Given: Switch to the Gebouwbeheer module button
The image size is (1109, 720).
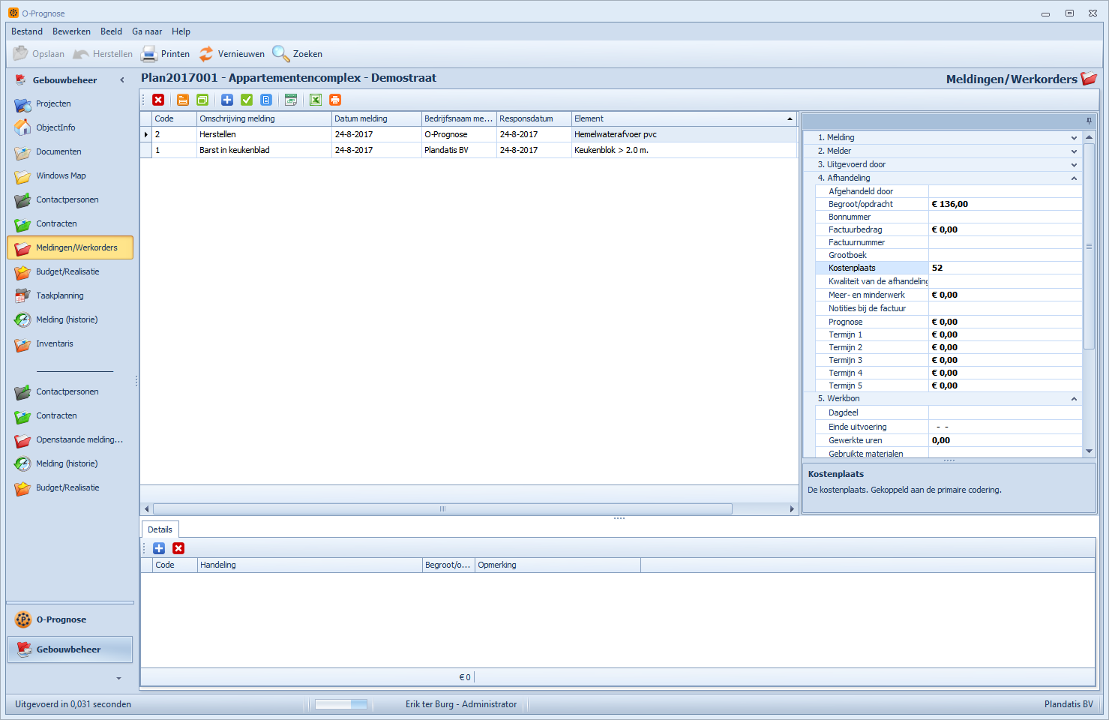Looking at the screenshot, I should click(70, 649).
